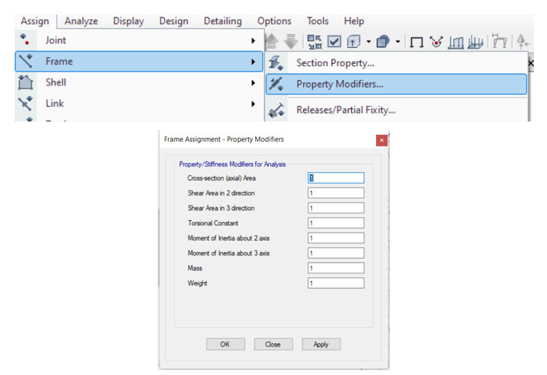
Task: Click the Mass modifier field
Action: coord(336,267)
